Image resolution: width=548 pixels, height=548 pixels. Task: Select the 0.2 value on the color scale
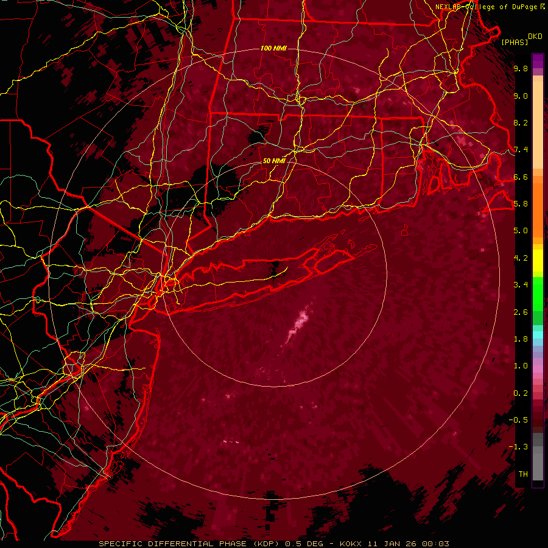pyautogui.click(x=521, y=393)
